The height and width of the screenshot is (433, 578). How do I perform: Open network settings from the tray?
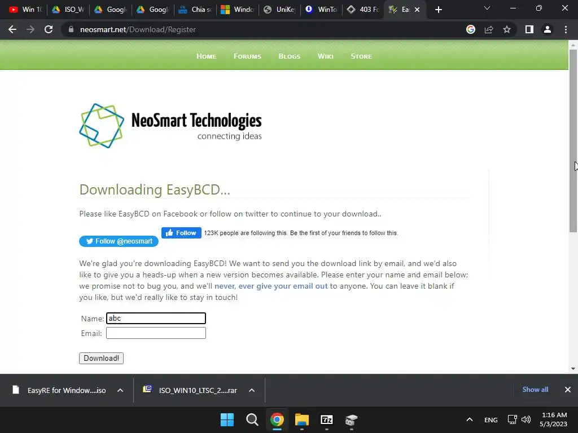(512, 419)
